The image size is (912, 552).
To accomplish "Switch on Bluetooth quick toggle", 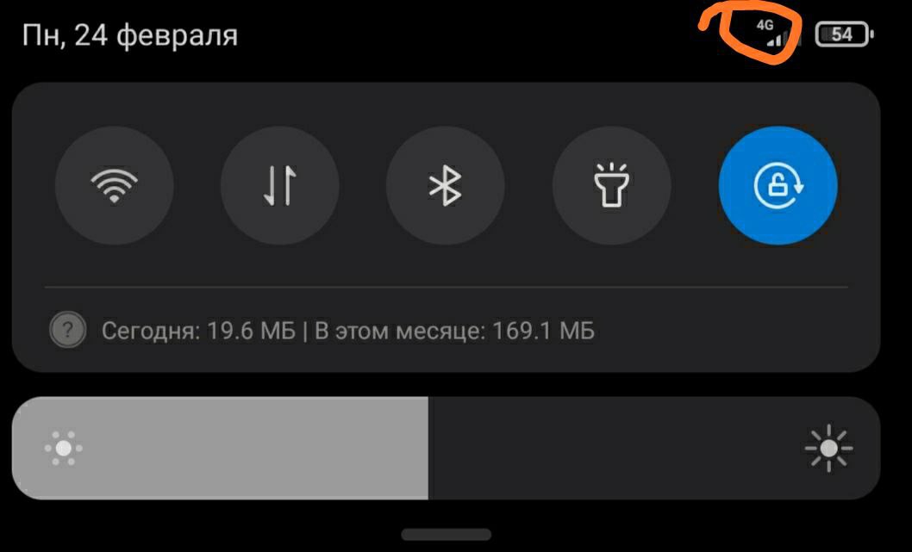I will [x=446, y=185].
